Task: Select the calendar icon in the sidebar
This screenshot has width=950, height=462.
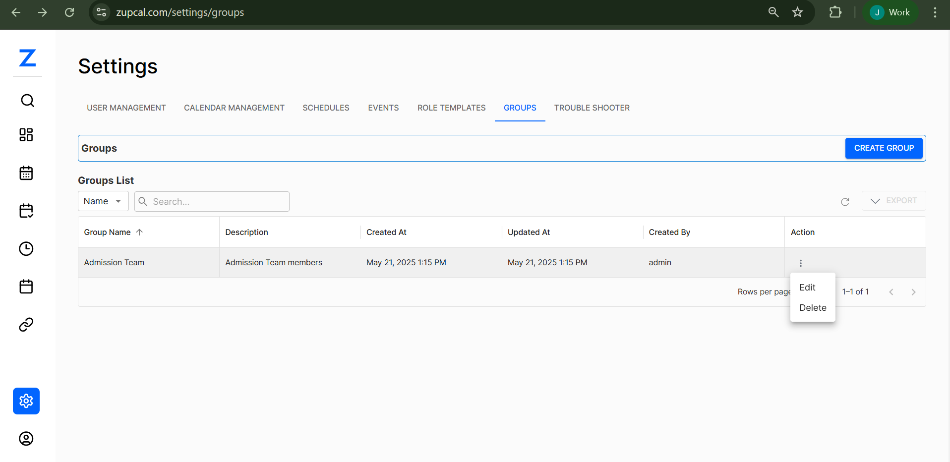Action: [26, 173]
